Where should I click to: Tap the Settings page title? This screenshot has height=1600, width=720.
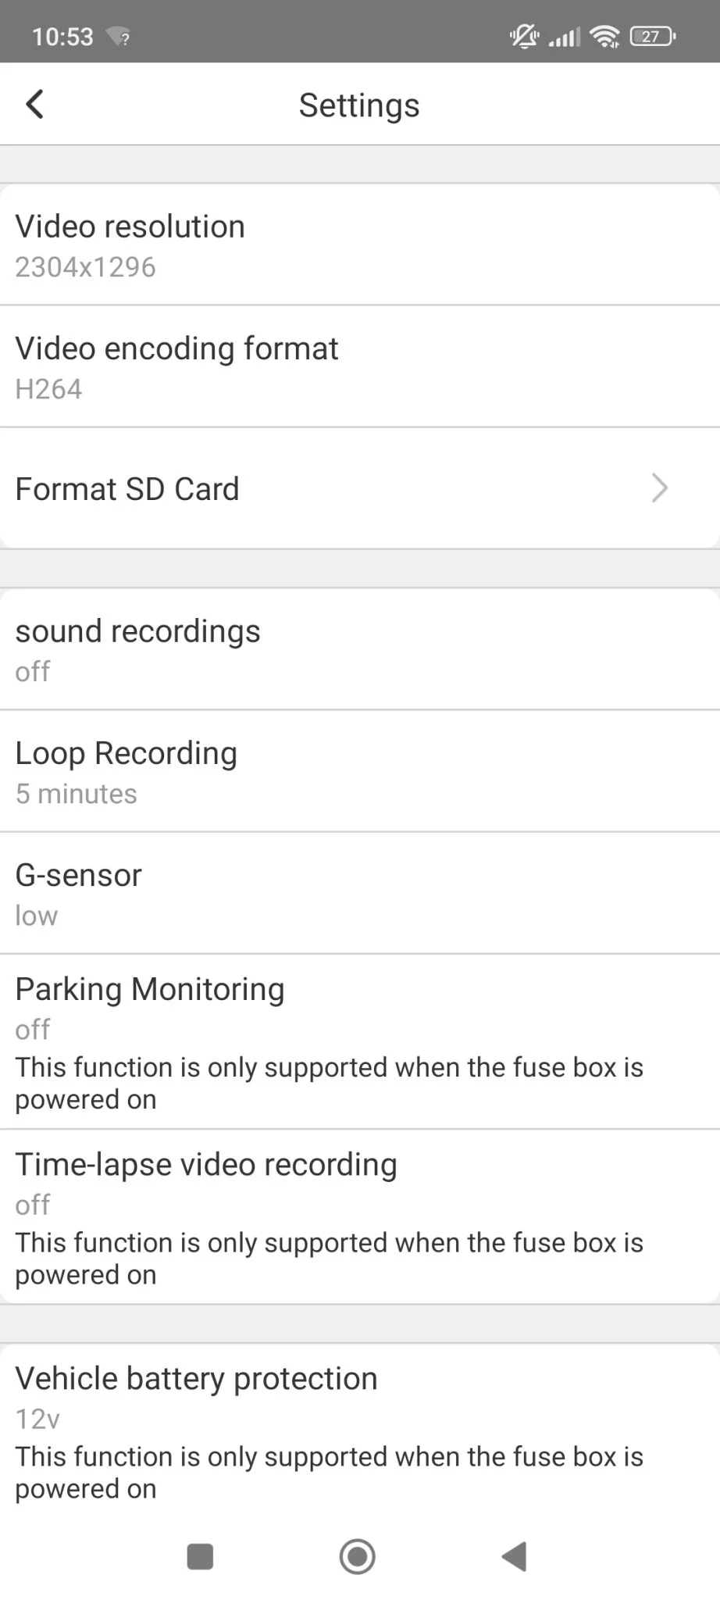(359, 105)
